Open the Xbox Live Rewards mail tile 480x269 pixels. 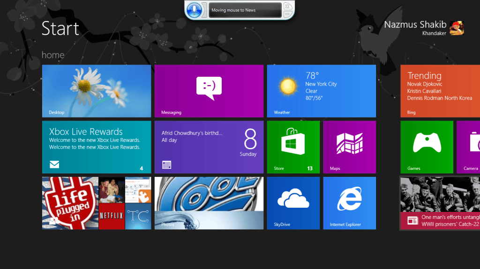[x=97, y=147]
